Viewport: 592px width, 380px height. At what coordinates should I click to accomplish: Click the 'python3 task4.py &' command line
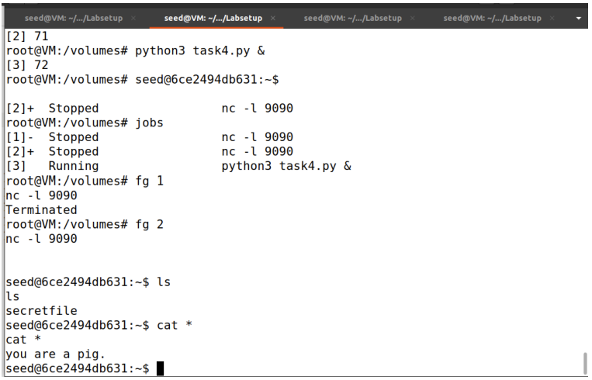click(136, 50)
